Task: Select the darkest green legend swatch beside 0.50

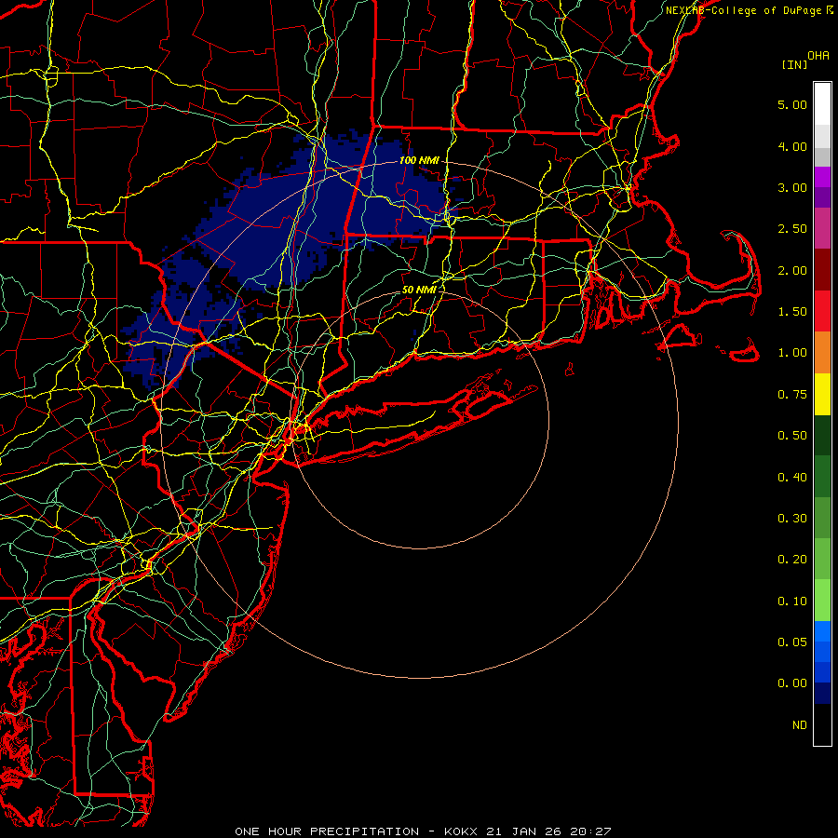Action: click(822, 436)
